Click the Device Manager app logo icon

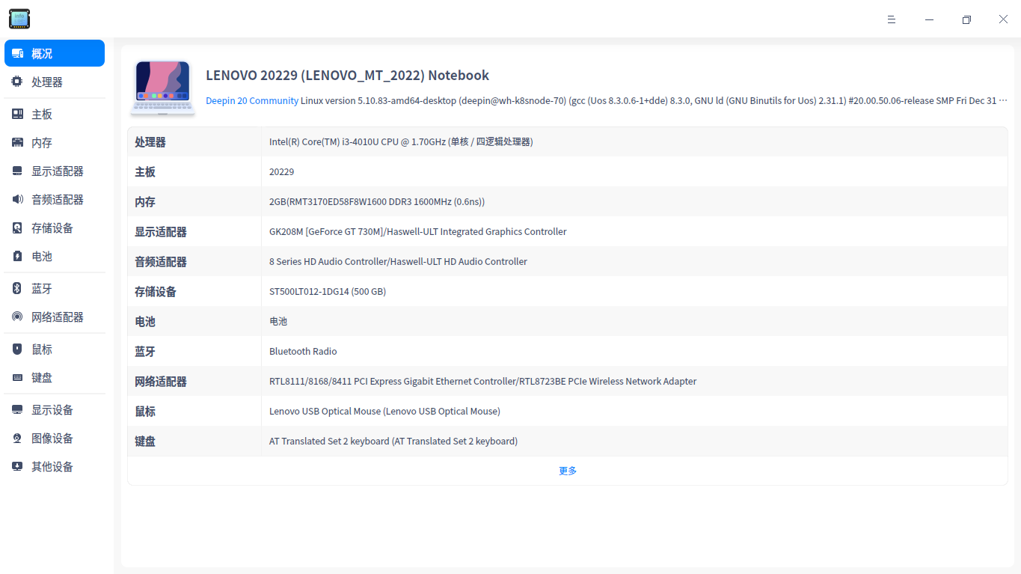tap(19, 19)
